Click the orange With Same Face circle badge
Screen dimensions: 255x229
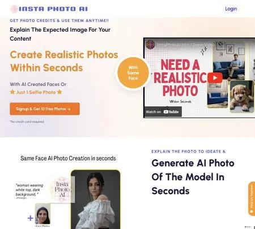[x=133, y=73]
